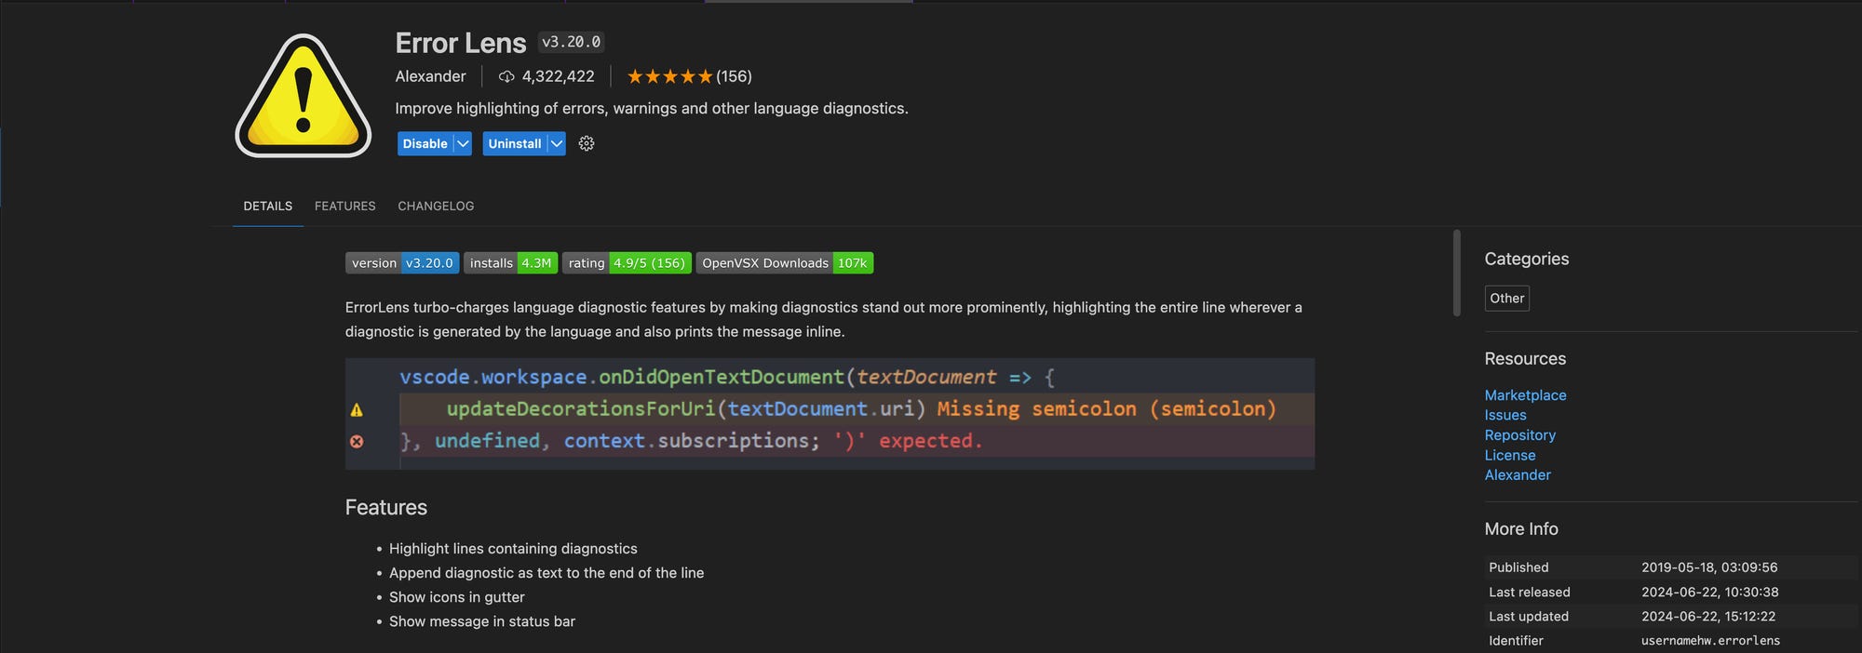Click the identifier usernamehw.errorlens value
The image size is (1862, 653).
1710,640
